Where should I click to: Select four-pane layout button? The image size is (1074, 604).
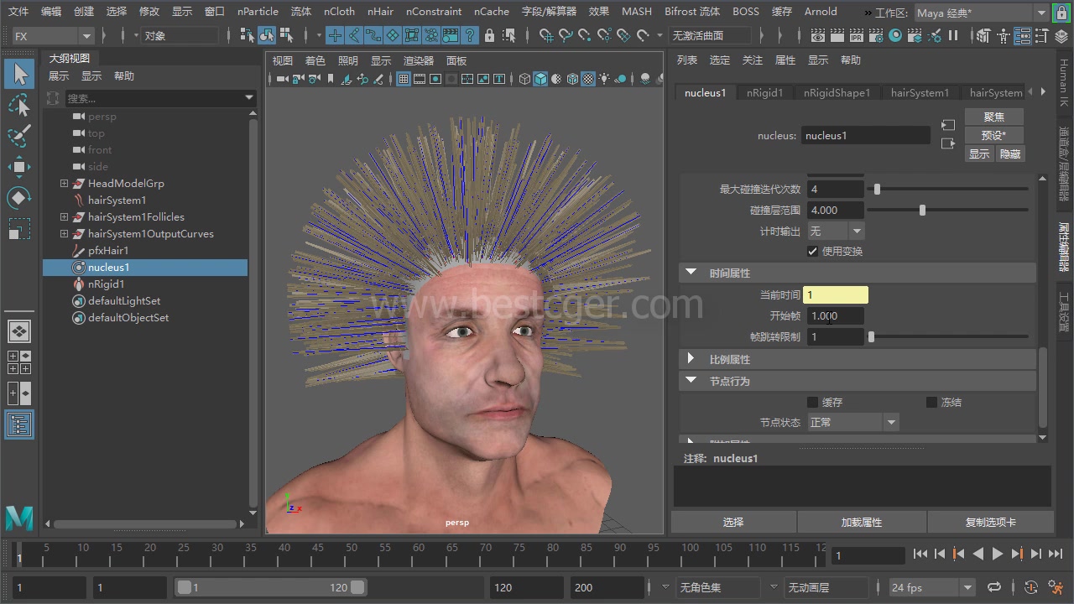[x=19, y=362]
